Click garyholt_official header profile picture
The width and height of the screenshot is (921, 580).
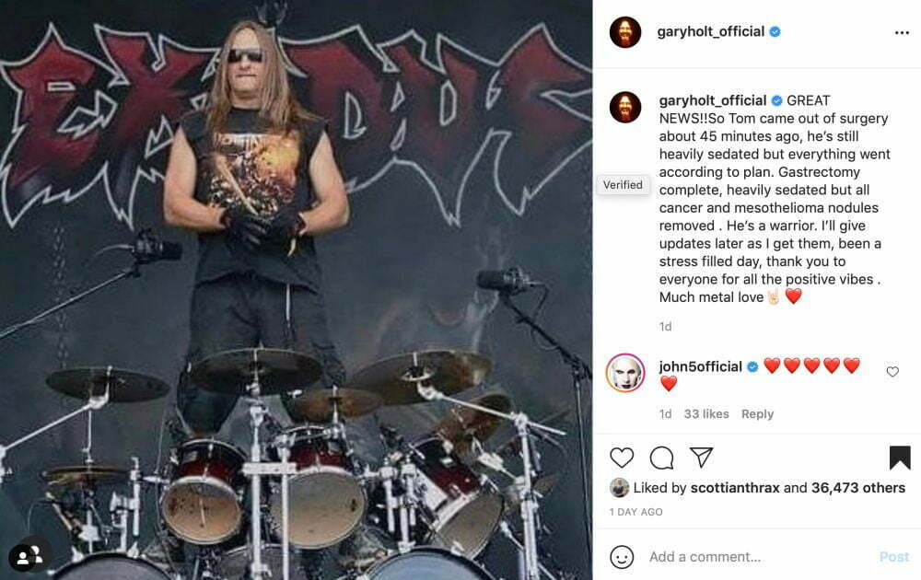pyautogui.click(x=625, y=31)
